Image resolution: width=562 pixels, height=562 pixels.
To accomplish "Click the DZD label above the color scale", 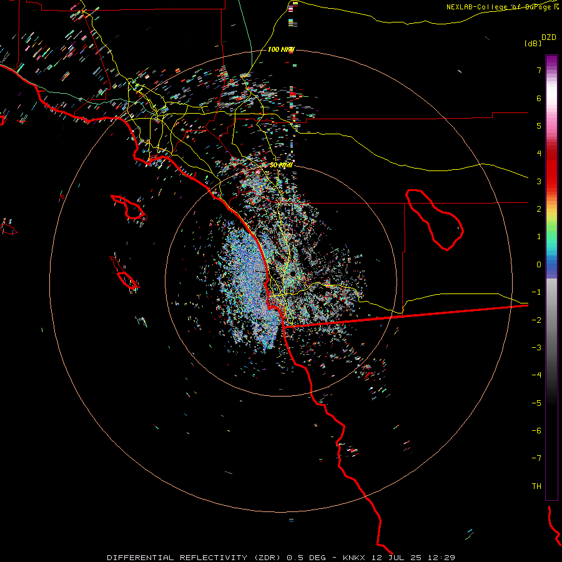I will pyautogui.click(x=549, y=37).
